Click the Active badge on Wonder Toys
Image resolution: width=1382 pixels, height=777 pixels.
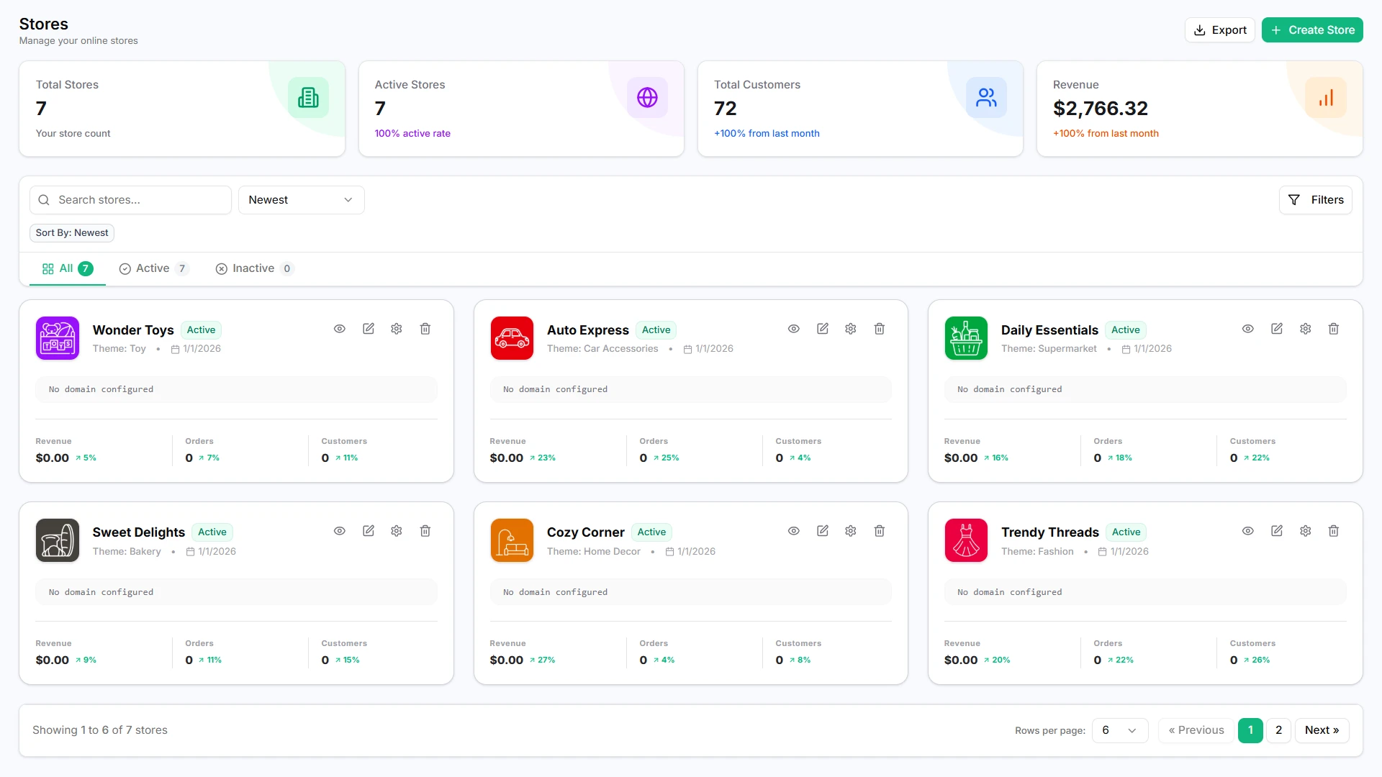tap(201, 330)
